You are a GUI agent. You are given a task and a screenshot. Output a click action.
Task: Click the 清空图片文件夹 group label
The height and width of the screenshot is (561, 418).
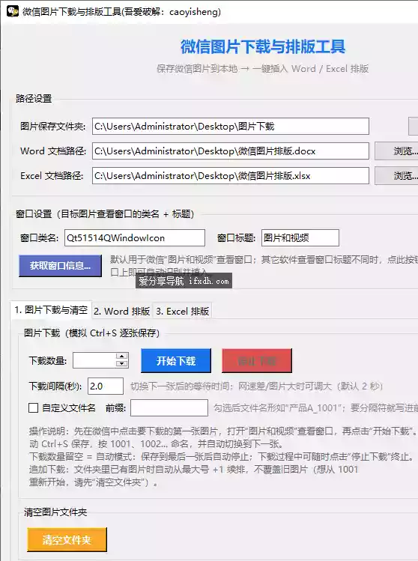(55, 512)
